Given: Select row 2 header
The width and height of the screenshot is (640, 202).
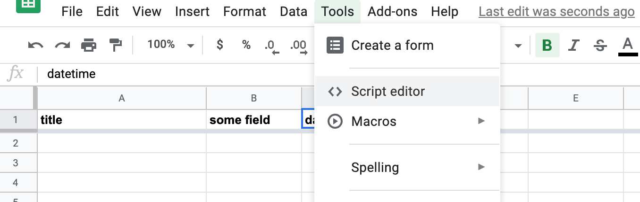Looking at the screenshot, I should coord(16,143).
